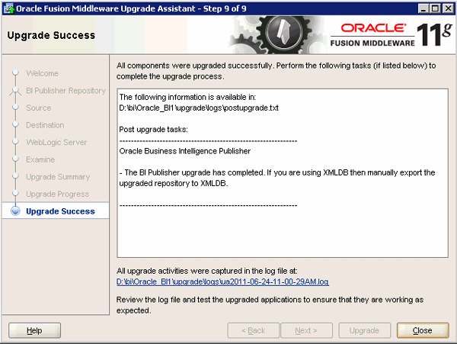Click the 'All components were upgraded successfully' message

pyautogui.click(x=276, y=71)
